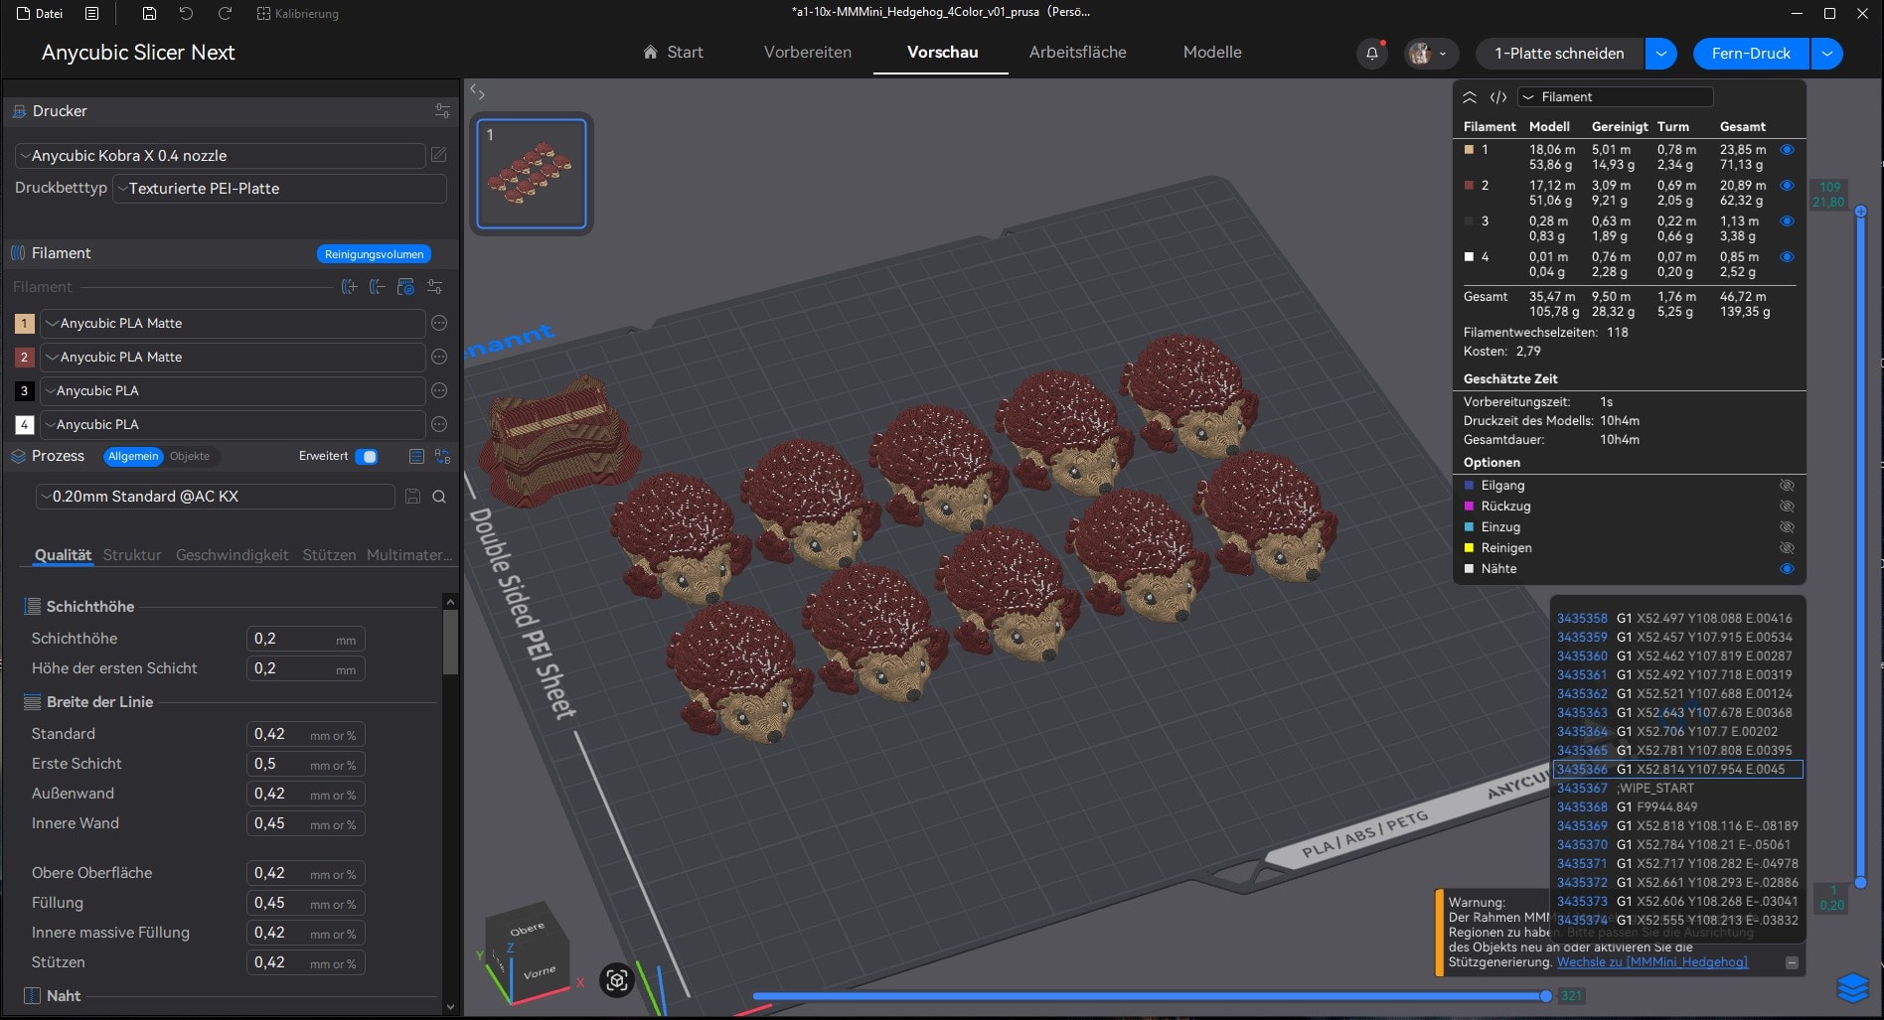The height and width of the screenshot is (1020, 1884).
Task: Click the search process settings magnifier icon
Action: pos(439,497)
